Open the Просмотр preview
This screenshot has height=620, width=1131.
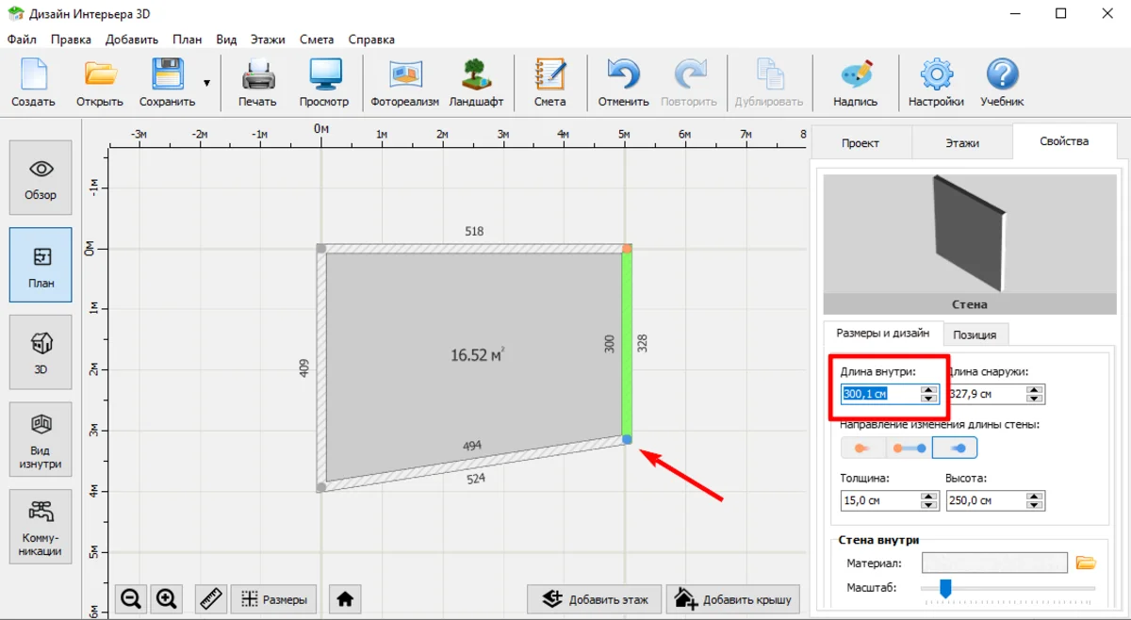(324, 83)
